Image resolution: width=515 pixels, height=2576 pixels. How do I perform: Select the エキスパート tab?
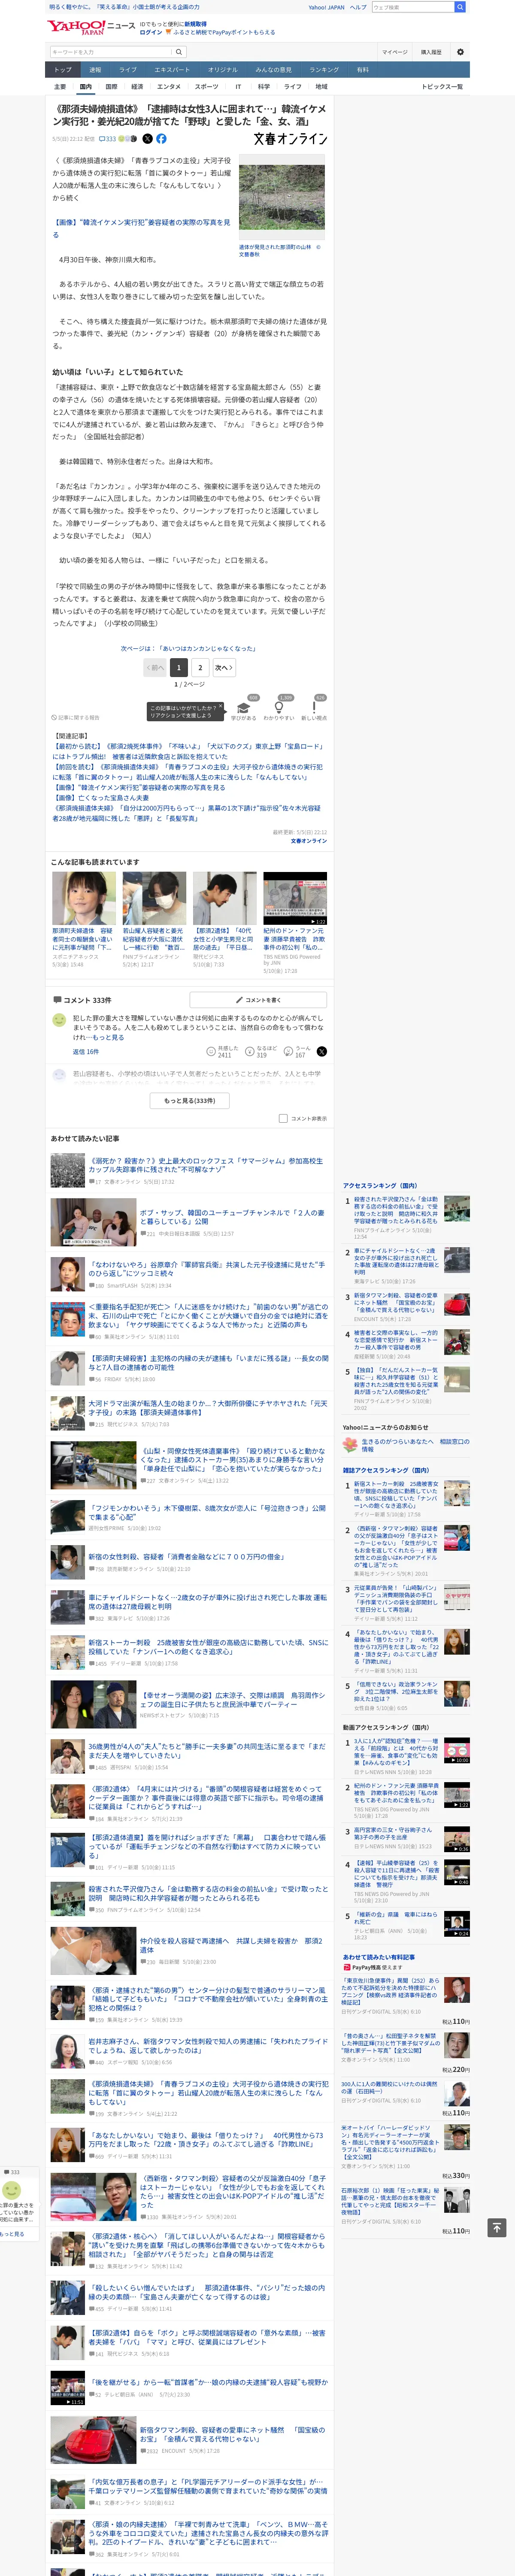pyautogui.click(x=172, y=70)
